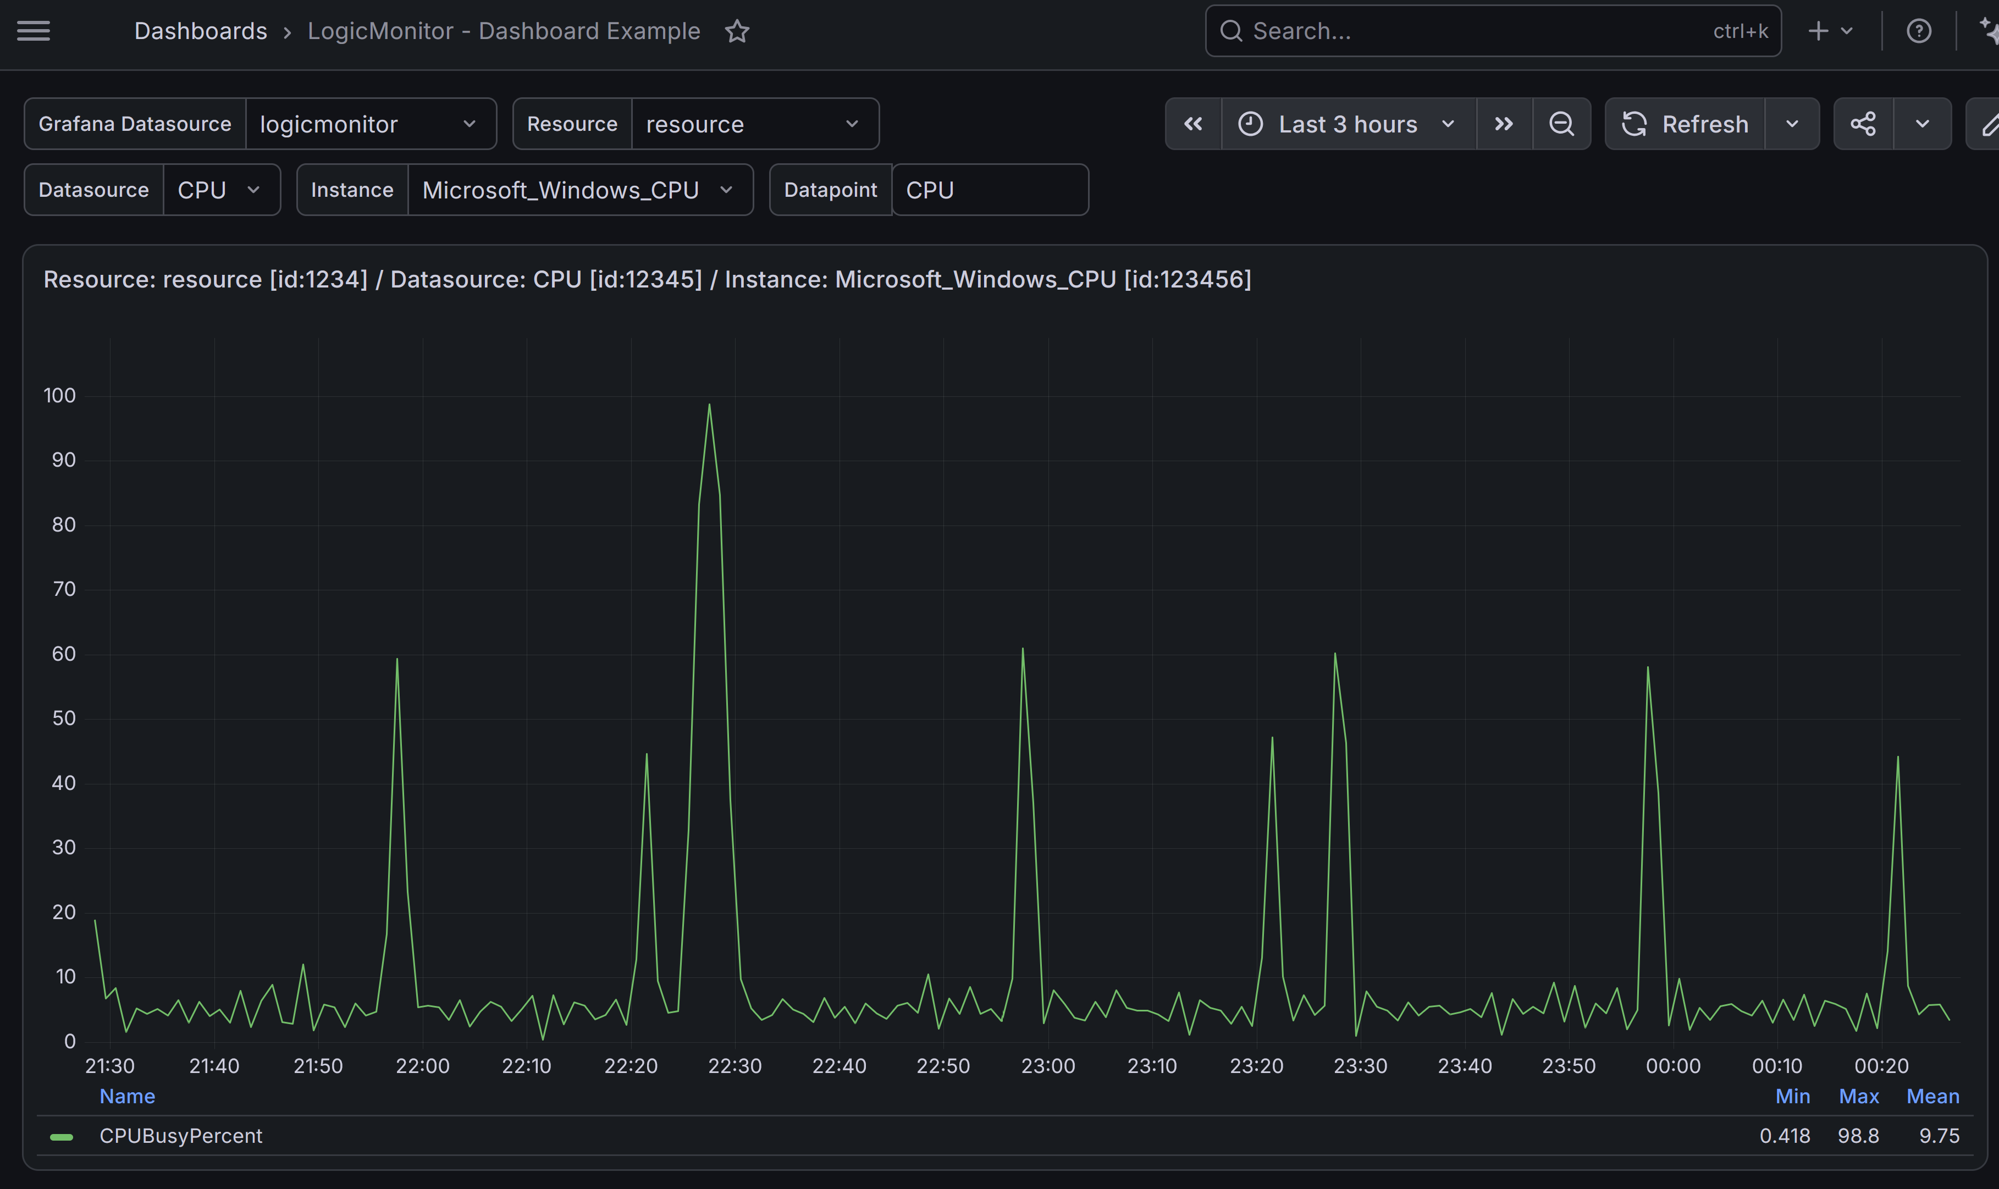Open the refresh interval dropdown
1999x1189 pixels.
(1792, 124)
